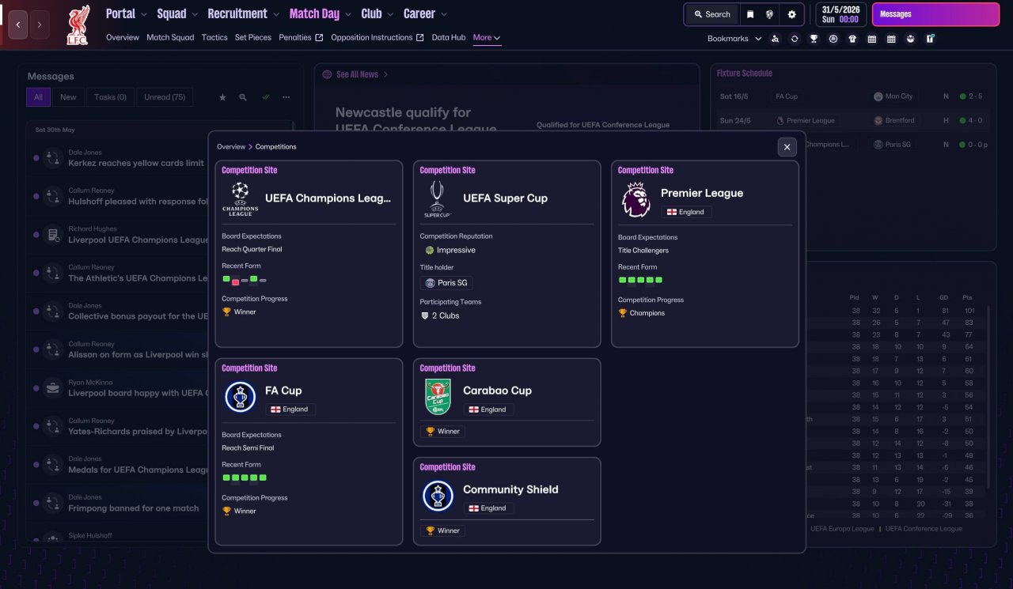Open the three-dot options in Messages panel
Image resolution: width=1013 pixels, height=589 pixels.
coord(286,97)
